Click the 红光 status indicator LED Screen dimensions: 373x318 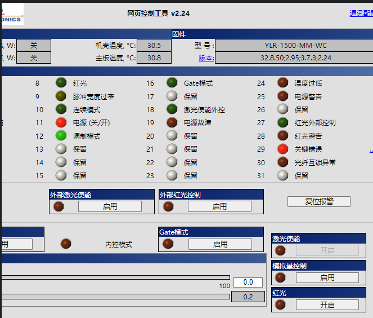coord(61,83)
